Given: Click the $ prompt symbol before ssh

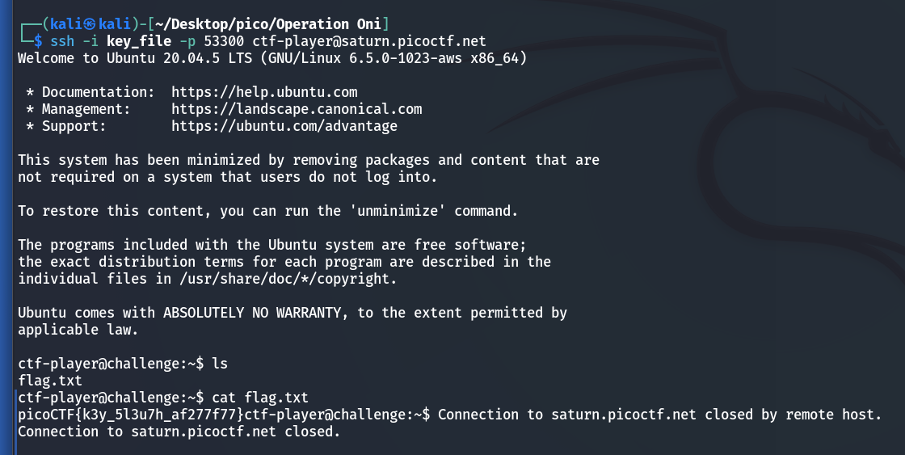Looking at the screenshot, I should [36, 40].
